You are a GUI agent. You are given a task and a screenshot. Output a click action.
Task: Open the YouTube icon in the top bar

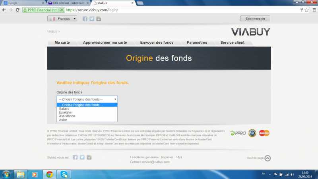pyautogui.click(x=99, y=19)
